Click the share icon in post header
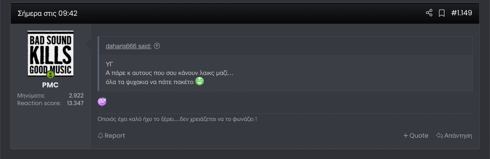Image resolution: width=490 pixels, height=159 pixels. click(x=429, y=13)
